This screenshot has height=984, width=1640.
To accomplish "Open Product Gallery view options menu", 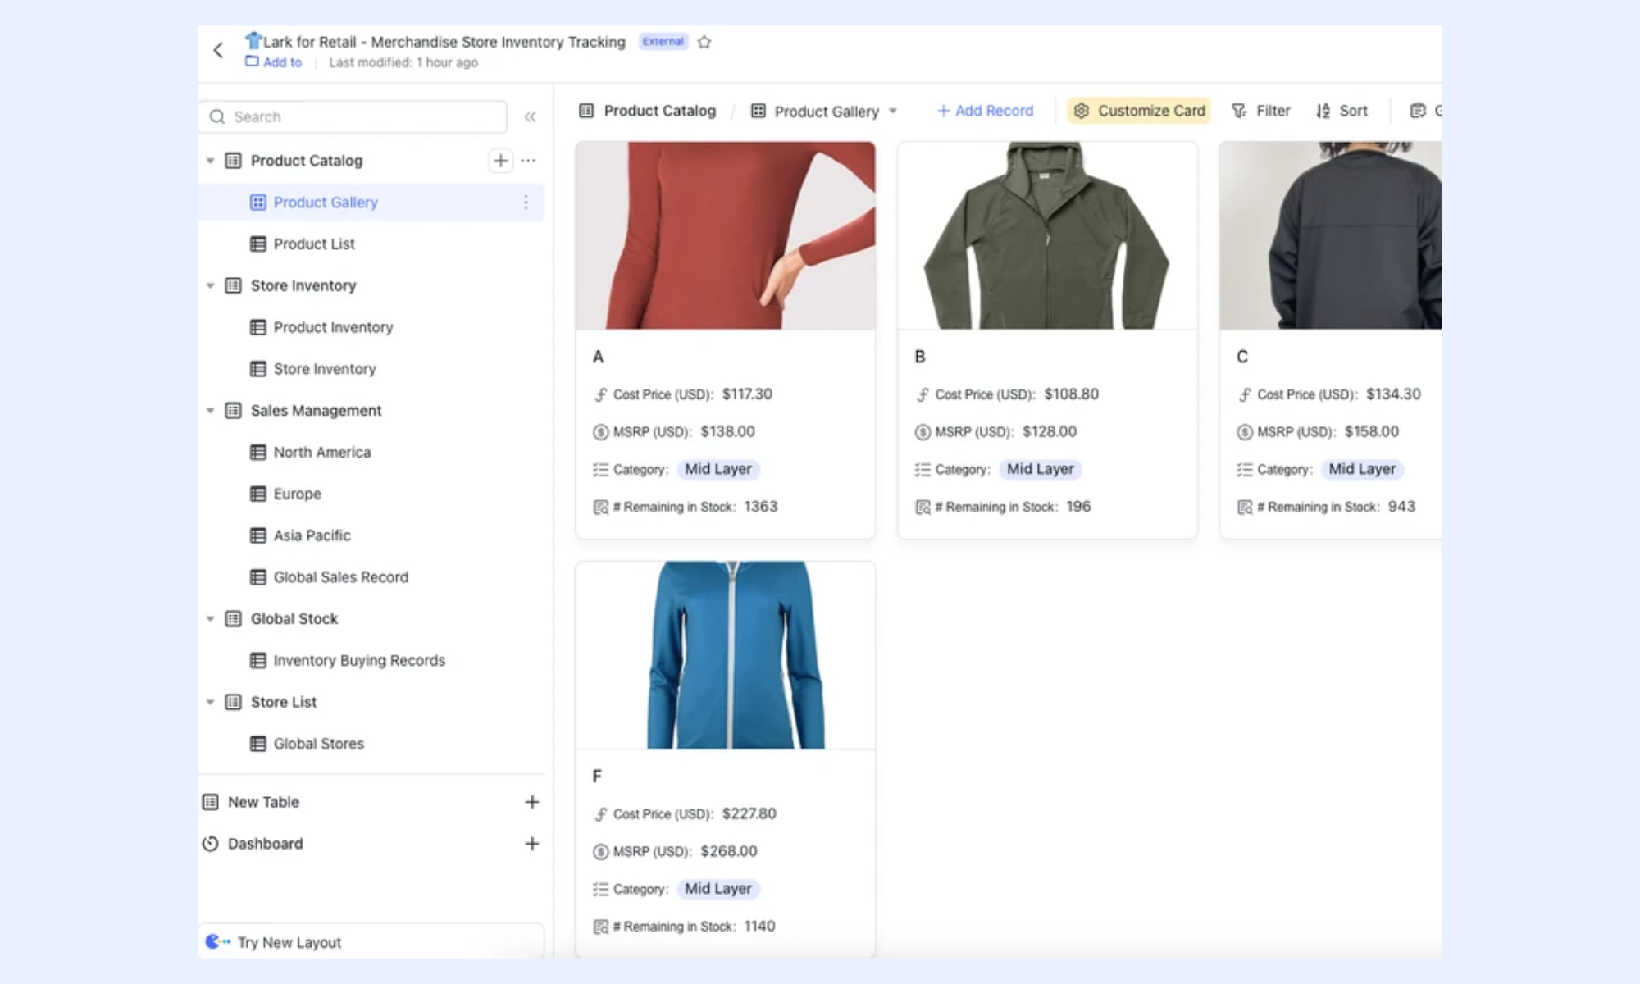I will point(526,202).
